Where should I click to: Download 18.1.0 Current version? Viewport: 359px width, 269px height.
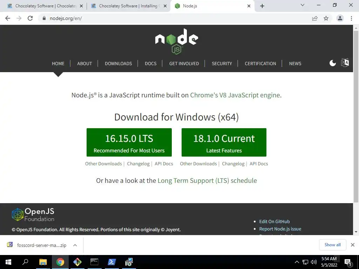(x=224, y=142)
